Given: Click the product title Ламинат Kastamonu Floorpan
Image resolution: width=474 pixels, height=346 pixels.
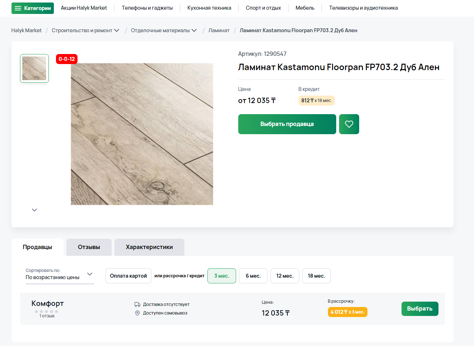Looking at the screenshot, I should 339,67.
